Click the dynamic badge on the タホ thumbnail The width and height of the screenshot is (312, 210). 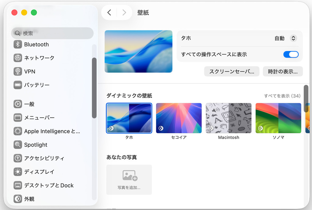pos(111,128)
